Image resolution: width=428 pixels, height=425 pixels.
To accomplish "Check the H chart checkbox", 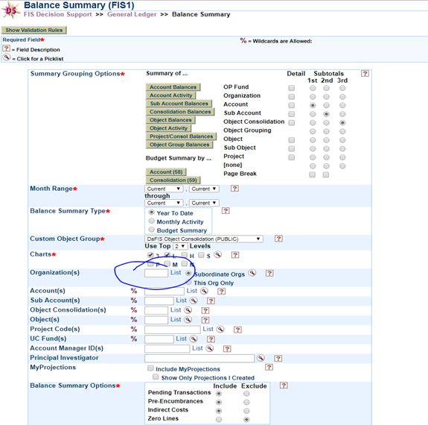I will [185, 255].
